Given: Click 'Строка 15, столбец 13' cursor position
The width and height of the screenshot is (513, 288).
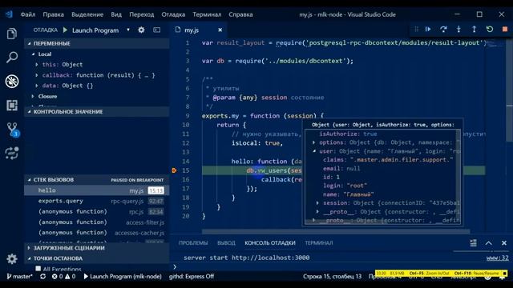Looking at the screenshot, I should (x=332, y=276).
